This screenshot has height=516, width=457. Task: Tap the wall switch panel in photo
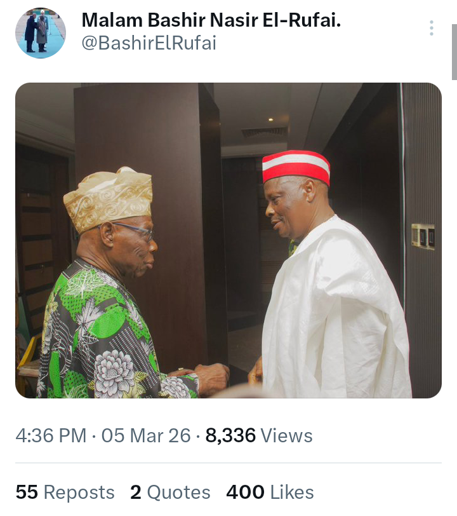pos(422,236)
